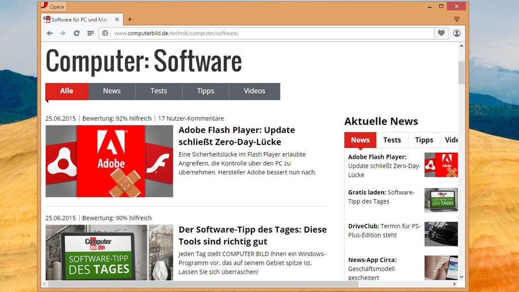The height and width of the screenshot is (292, 519).
Task: Open sidebar Adobe Flash Player news item
Action: [384, 166]
